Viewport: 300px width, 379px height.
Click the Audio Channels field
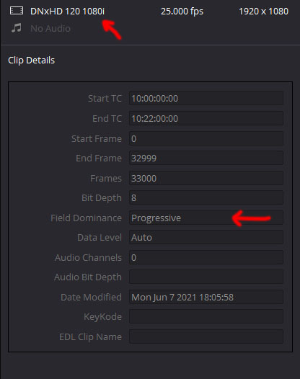(x=206, y=257)
